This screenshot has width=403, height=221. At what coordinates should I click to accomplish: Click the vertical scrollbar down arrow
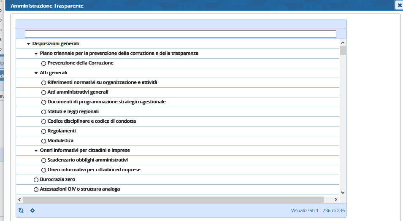343,192
